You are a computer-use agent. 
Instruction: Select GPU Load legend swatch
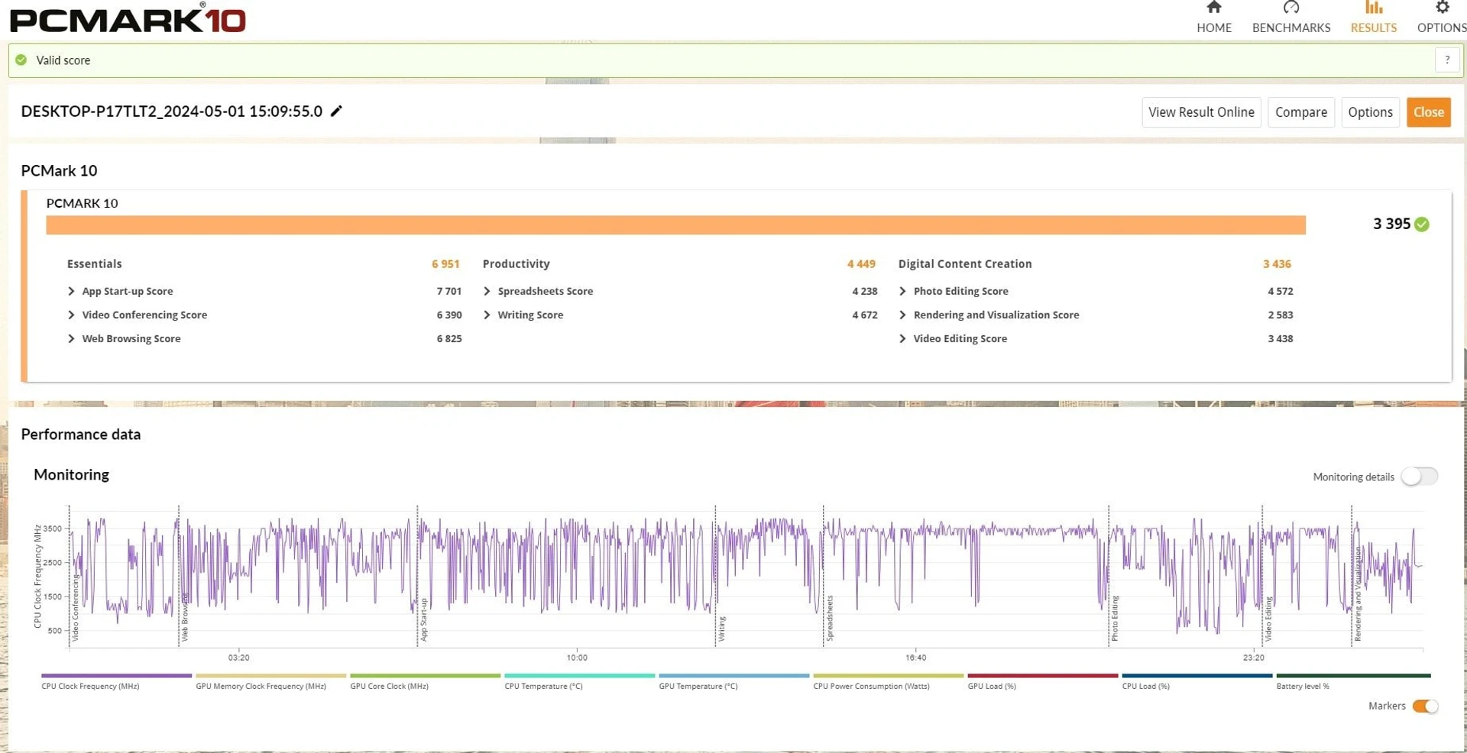point(1042,676)
